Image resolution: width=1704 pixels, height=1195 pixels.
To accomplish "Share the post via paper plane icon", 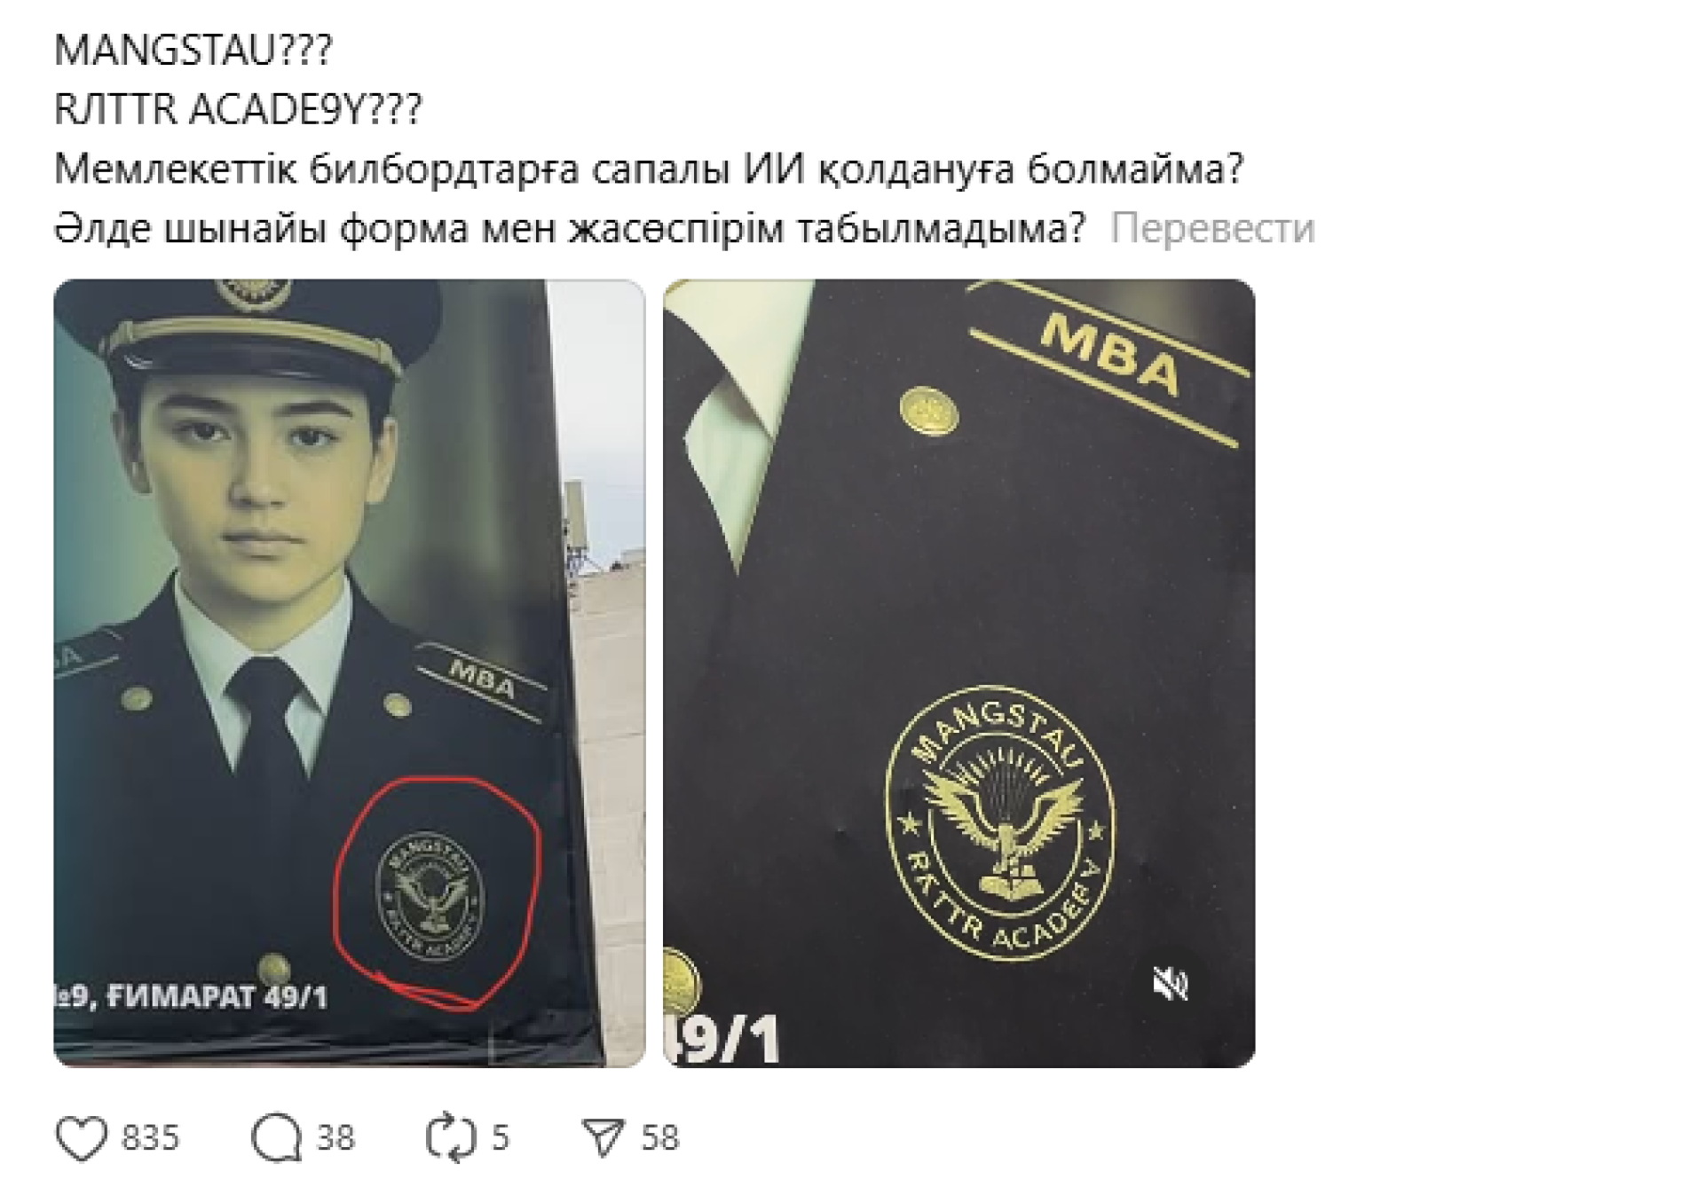I will click(x=603, y=1137).
